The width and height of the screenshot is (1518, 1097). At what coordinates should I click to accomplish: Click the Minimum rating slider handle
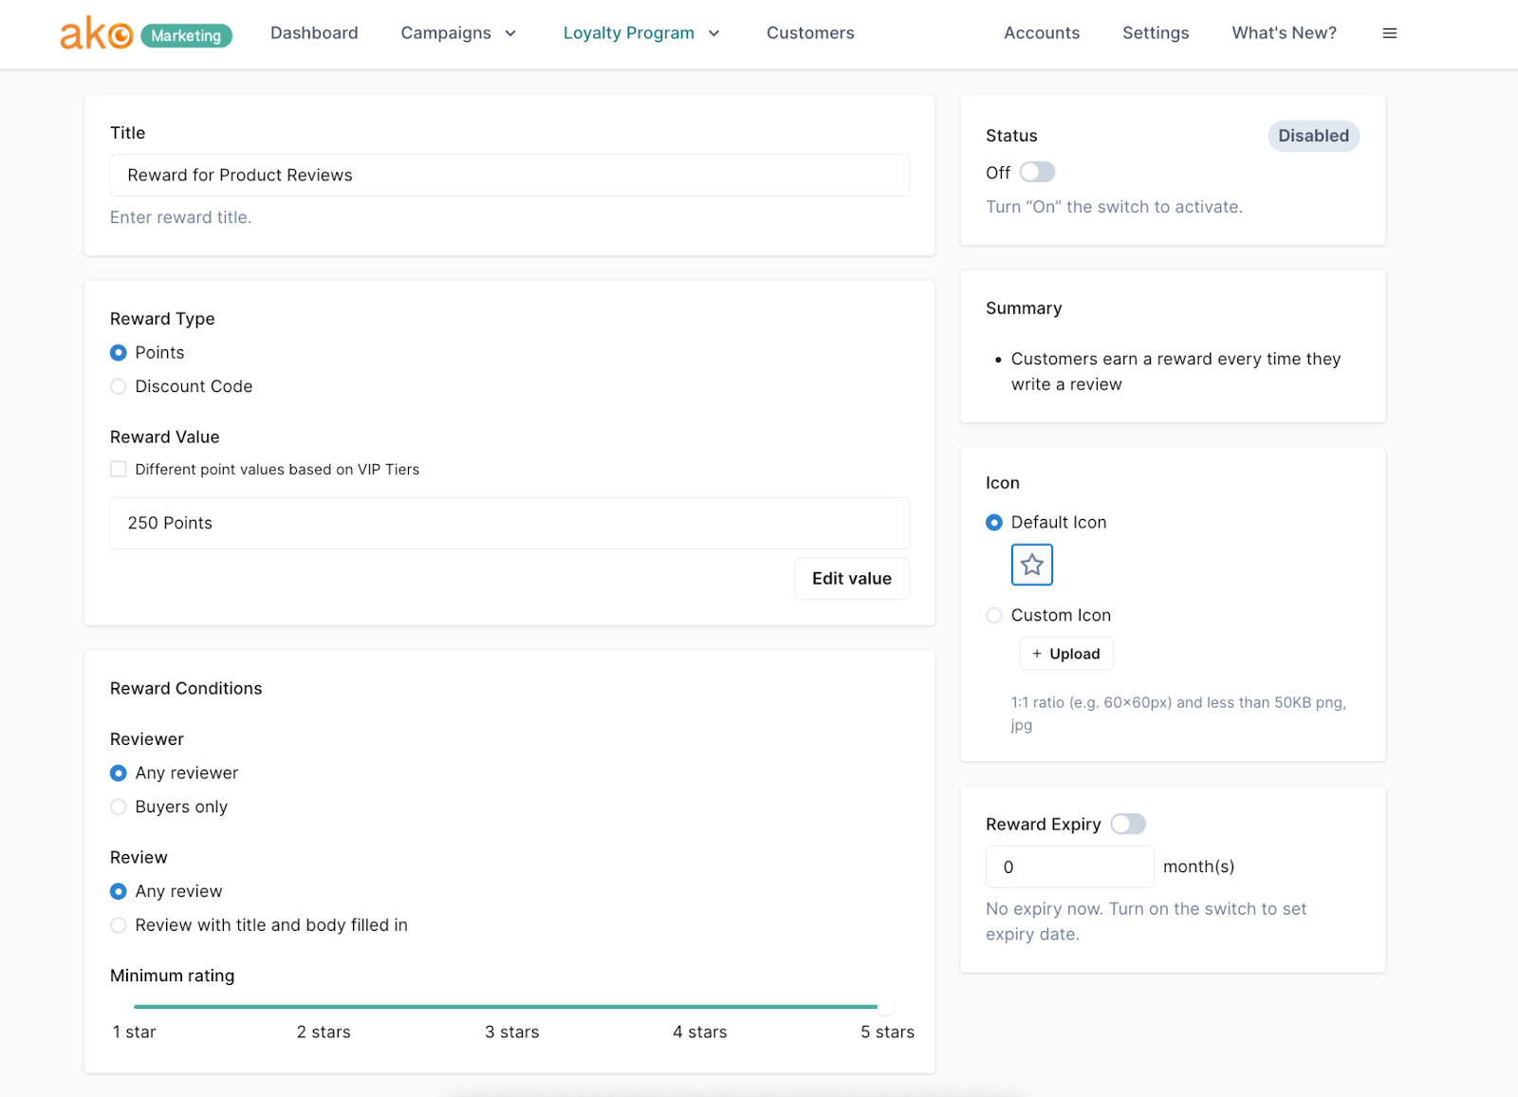coord(885,1006)
